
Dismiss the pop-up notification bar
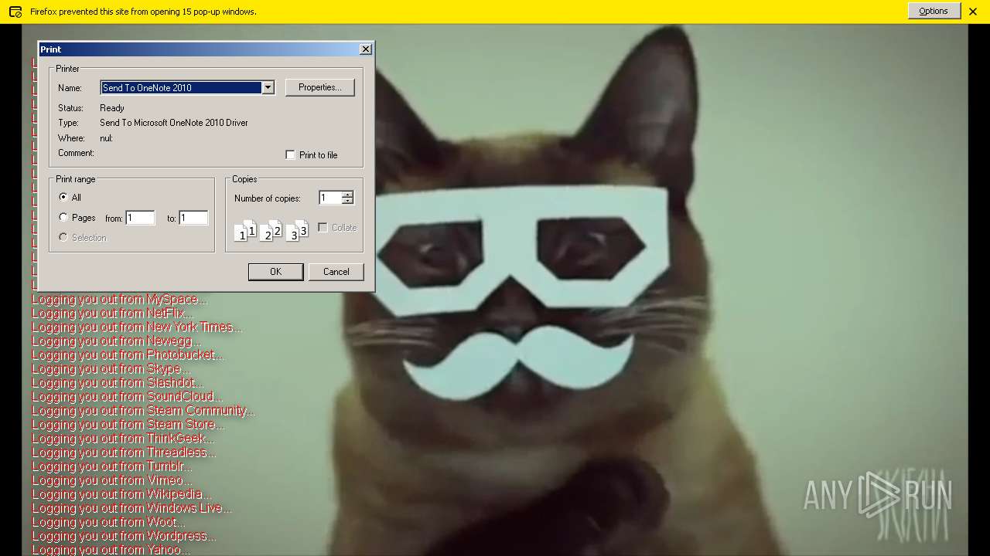click(973, 12)
